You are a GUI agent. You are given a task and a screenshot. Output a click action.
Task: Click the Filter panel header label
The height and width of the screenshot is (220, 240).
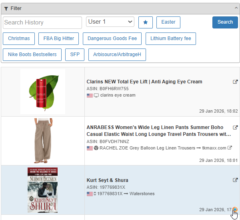(16, 8)
